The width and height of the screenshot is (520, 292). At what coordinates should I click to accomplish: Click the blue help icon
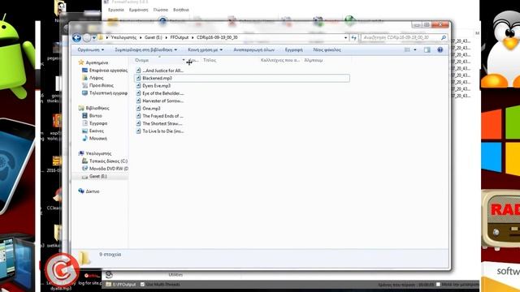pos(440,50)
